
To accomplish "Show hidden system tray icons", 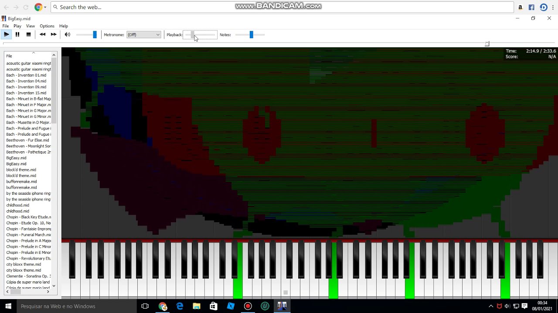I will point(491,306).
